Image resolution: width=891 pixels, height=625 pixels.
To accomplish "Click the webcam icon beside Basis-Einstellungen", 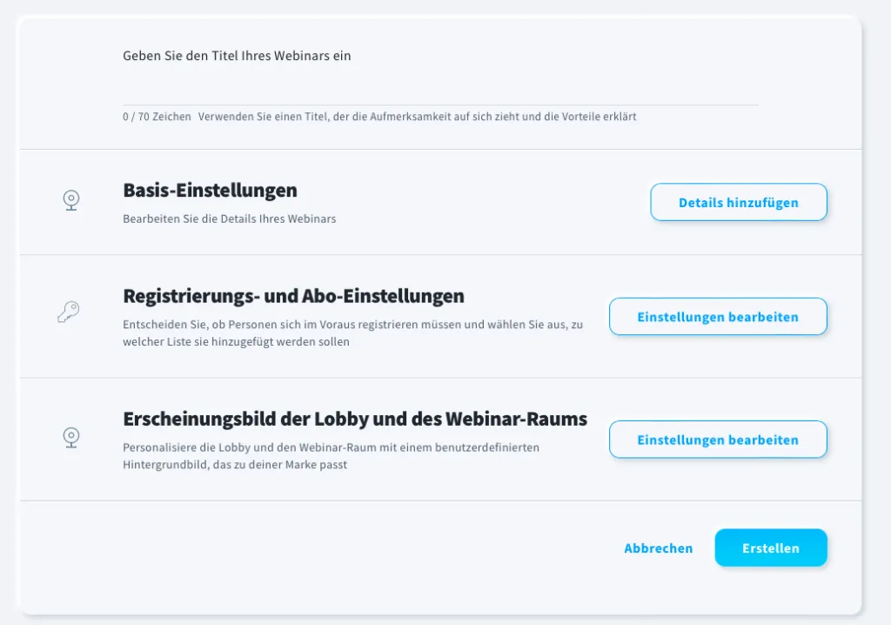I will tap(71, 201).
